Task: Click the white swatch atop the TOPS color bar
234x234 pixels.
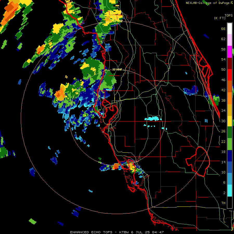Action: click(x=230, y=29)
